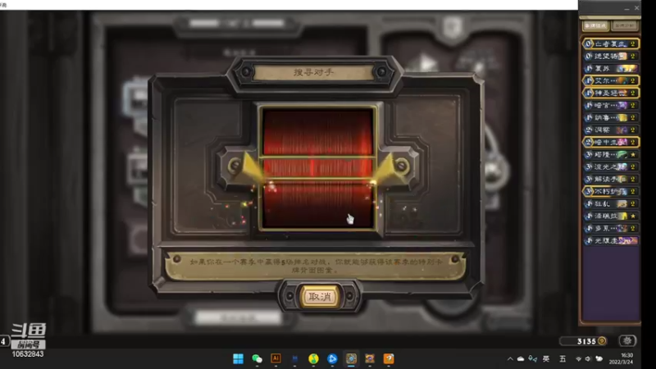The height and width of the screenshot is (369, 656).
Task: Select the 狂乱 card row
Action: (611, 203)
